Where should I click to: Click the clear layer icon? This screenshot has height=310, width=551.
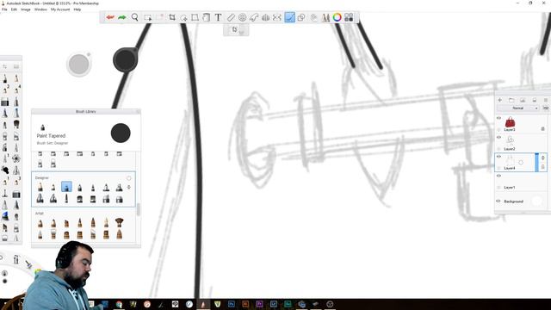[x=534, y=100]
